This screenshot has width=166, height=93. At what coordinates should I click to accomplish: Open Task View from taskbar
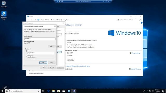point(43,91)
